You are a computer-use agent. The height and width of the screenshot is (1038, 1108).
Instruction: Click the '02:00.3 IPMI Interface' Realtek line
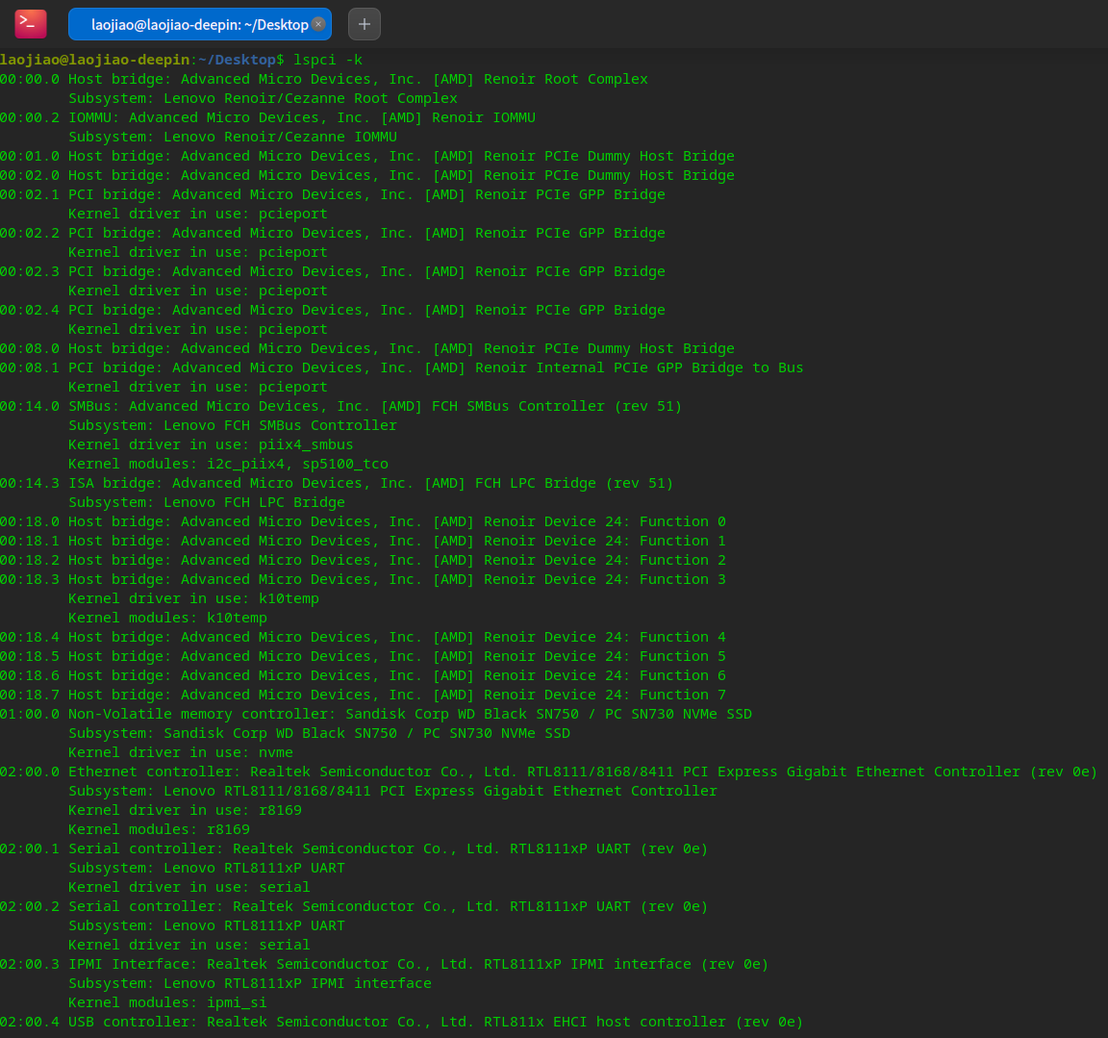[385, 965]
